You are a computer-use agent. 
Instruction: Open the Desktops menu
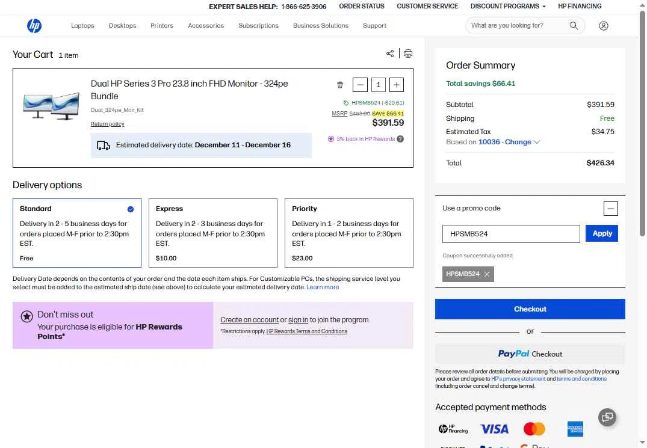(123, 25)
